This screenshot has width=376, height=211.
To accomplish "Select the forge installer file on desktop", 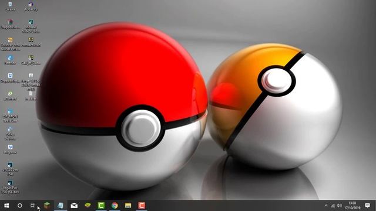I will (31, 81).
